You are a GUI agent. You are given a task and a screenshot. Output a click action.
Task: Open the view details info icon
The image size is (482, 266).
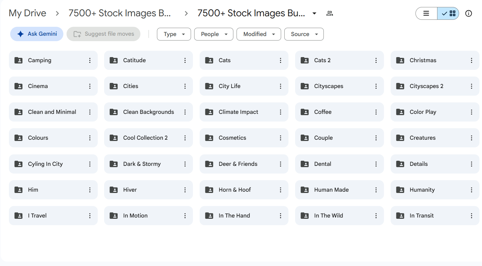pos(469,13)
